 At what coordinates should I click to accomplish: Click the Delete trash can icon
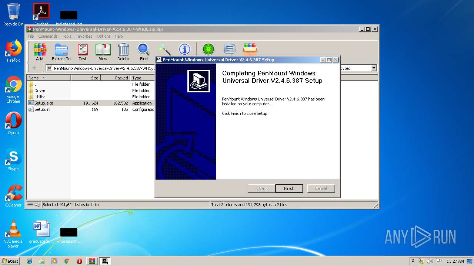click(x=123, y=52)
